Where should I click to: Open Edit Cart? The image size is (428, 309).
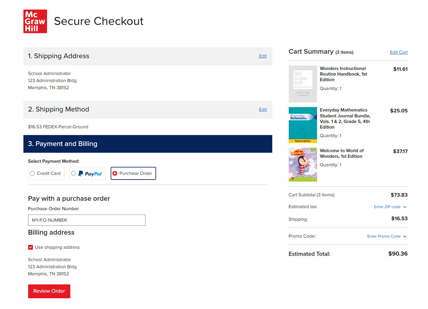pos(398,52)
